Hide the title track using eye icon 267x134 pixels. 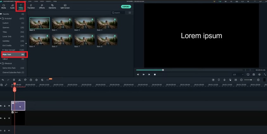coord(9,106)
